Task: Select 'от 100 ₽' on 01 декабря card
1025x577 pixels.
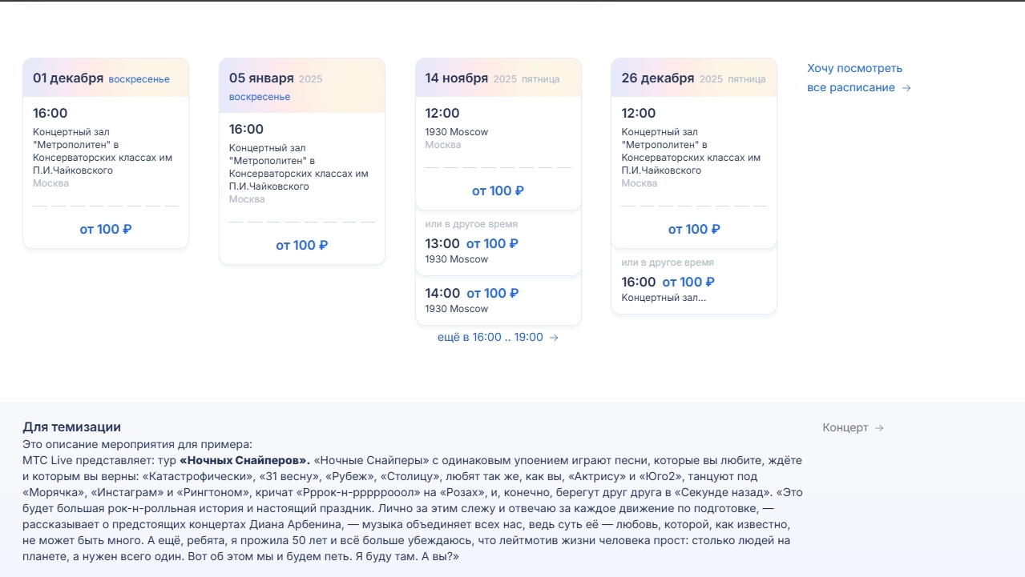Action: pyautogui.click(x=106, y=230)
